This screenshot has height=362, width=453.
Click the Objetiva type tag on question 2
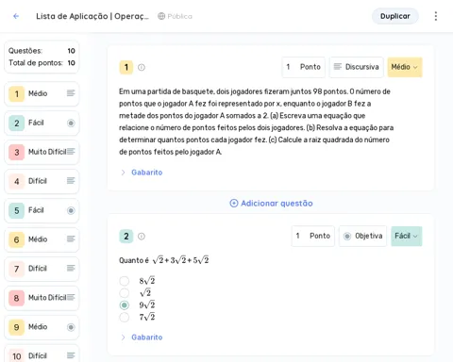362,236
